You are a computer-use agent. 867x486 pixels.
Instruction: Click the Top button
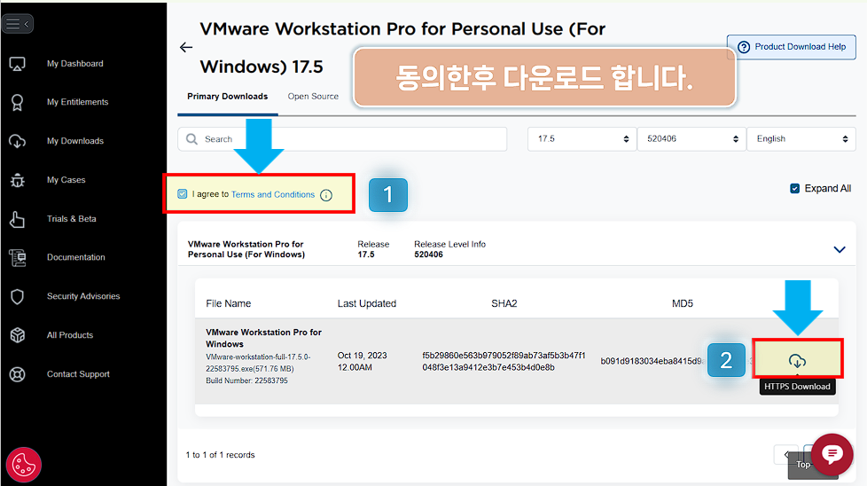[803, 465]
